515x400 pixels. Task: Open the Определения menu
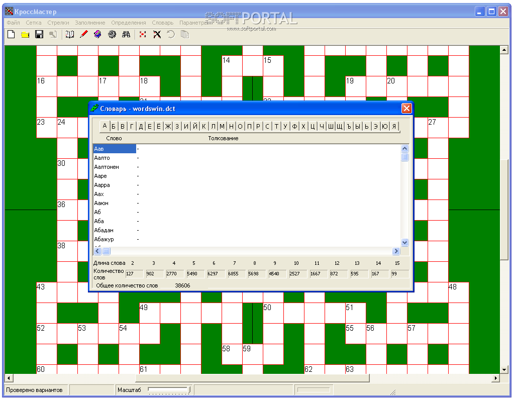tap(129, 23)
